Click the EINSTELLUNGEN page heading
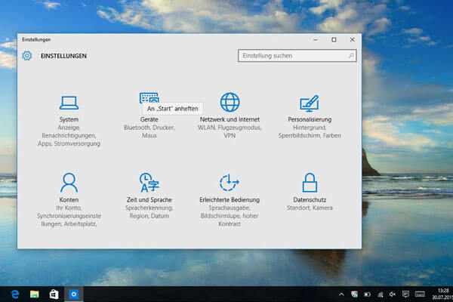Screen dimensions: 453x302 pos(63,56)
